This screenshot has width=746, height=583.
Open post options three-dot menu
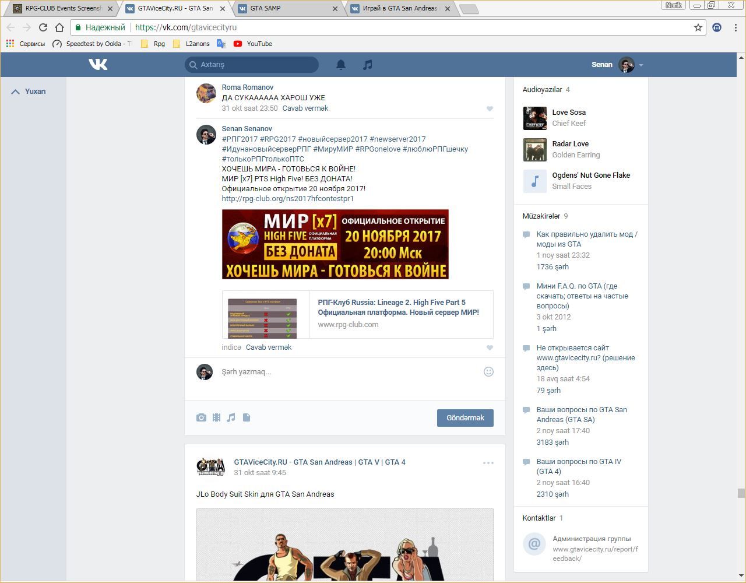(488, 463)
